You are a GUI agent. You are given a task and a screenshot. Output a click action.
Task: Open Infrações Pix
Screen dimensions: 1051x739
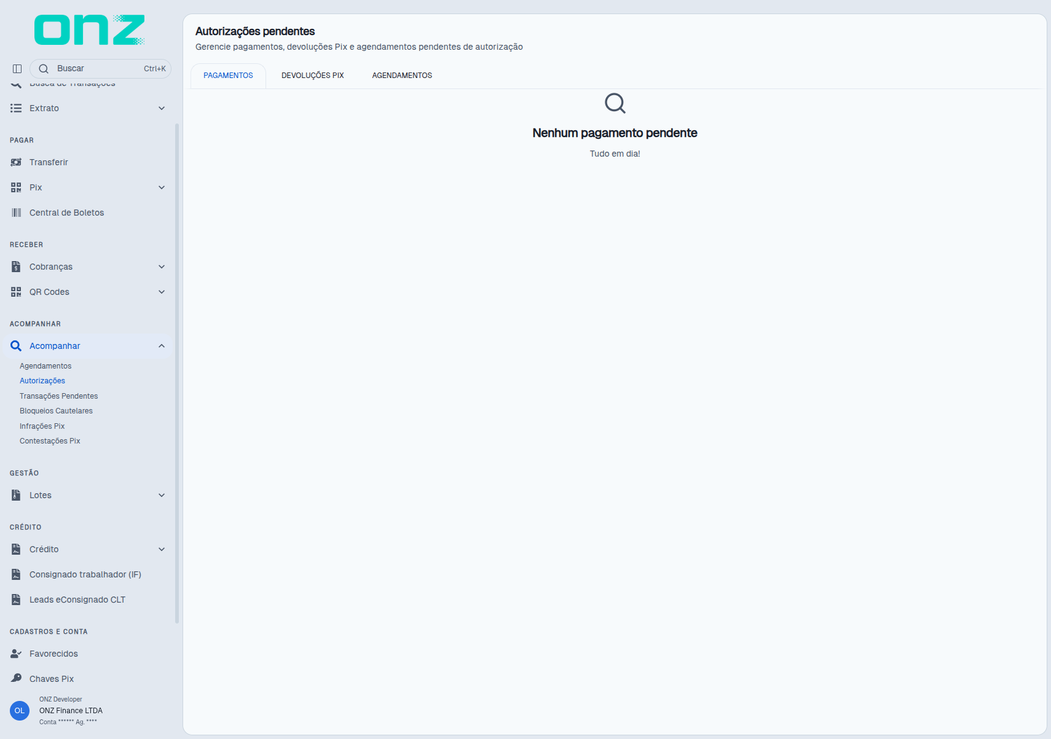pos(42,426)
